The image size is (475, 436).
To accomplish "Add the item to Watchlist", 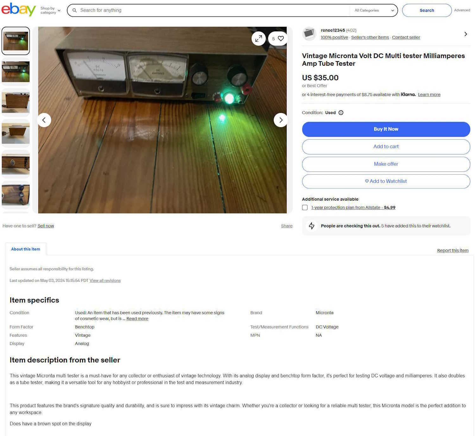I will pos(386,181).
